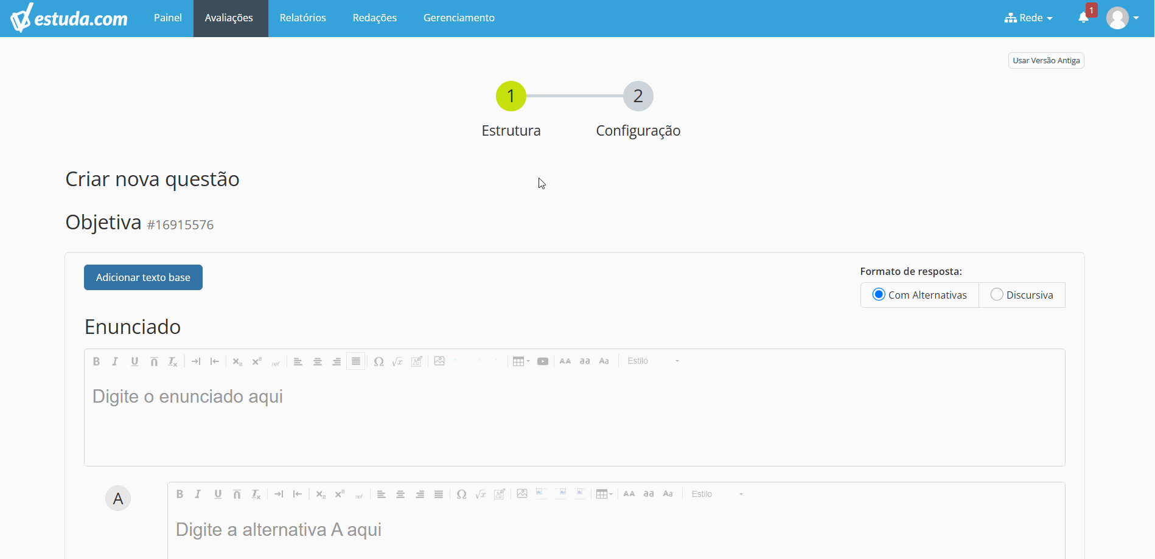The image size is (1155, 559).
Task: Select Discursiva response format
Action: [x=1022, y=295]
